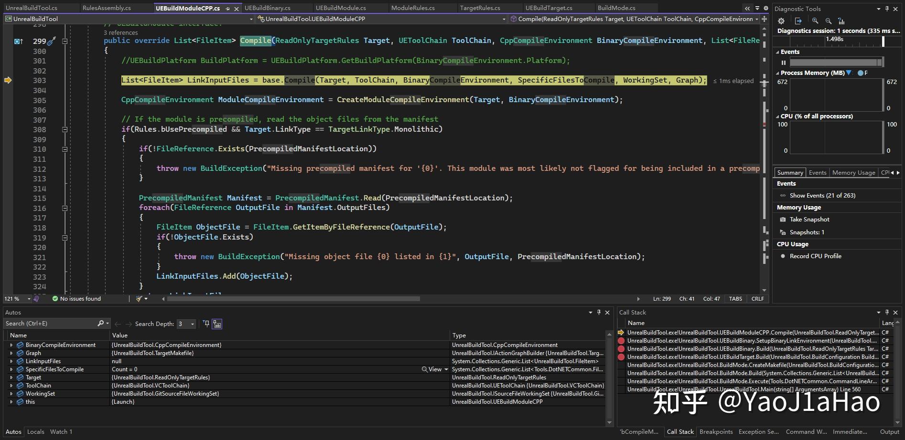
Task: Open the Search Depth dropdown in Autos
Action: point(192,324)
